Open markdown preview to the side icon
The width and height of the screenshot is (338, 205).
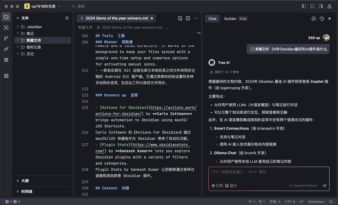pos(180,18)
